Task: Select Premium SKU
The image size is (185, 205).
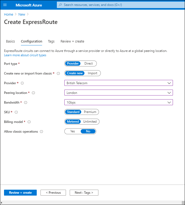Action: pyautogui.click(x=90, y=112)
